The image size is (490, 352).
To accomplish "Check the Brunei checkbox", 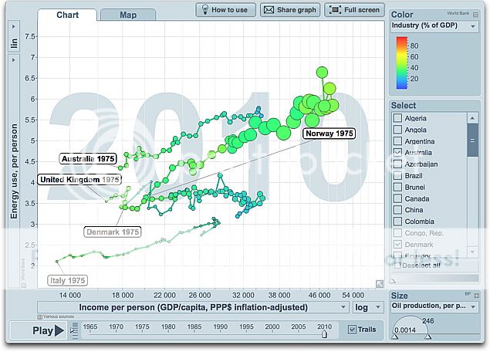I will 397,187.
